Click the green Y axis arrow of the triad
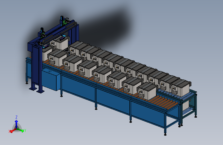The image size is (223, 145). (20, 130)
